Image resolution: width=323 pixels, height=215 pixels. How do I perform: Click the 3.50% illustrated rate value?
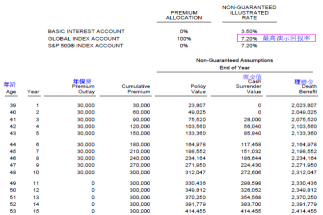pyautogui.click(x=249, y=31)
